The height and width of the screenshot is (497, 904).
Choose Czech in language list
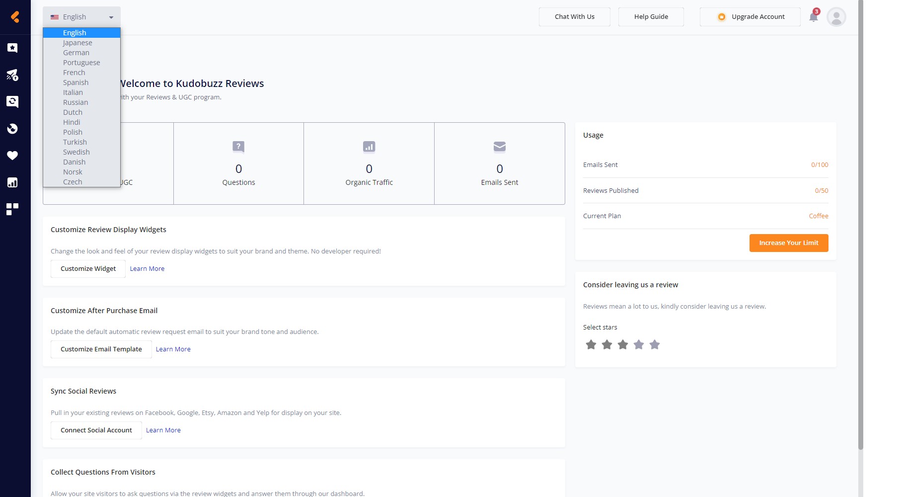81,182
